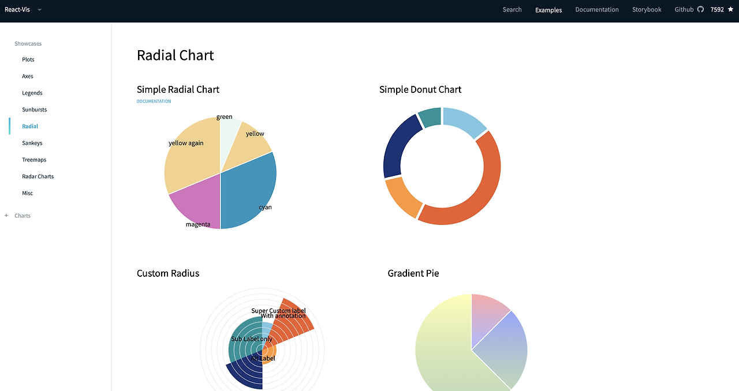Select Misc in the sidebar
This screenshot has width=739, height=391.
point(28,193)
